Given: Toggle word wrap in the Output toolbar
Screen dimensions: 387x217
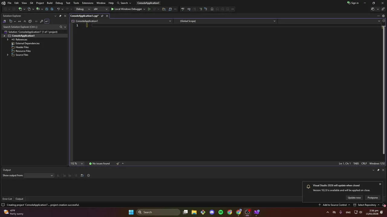Looking at the screenshot, I should (x=82, y=175).
